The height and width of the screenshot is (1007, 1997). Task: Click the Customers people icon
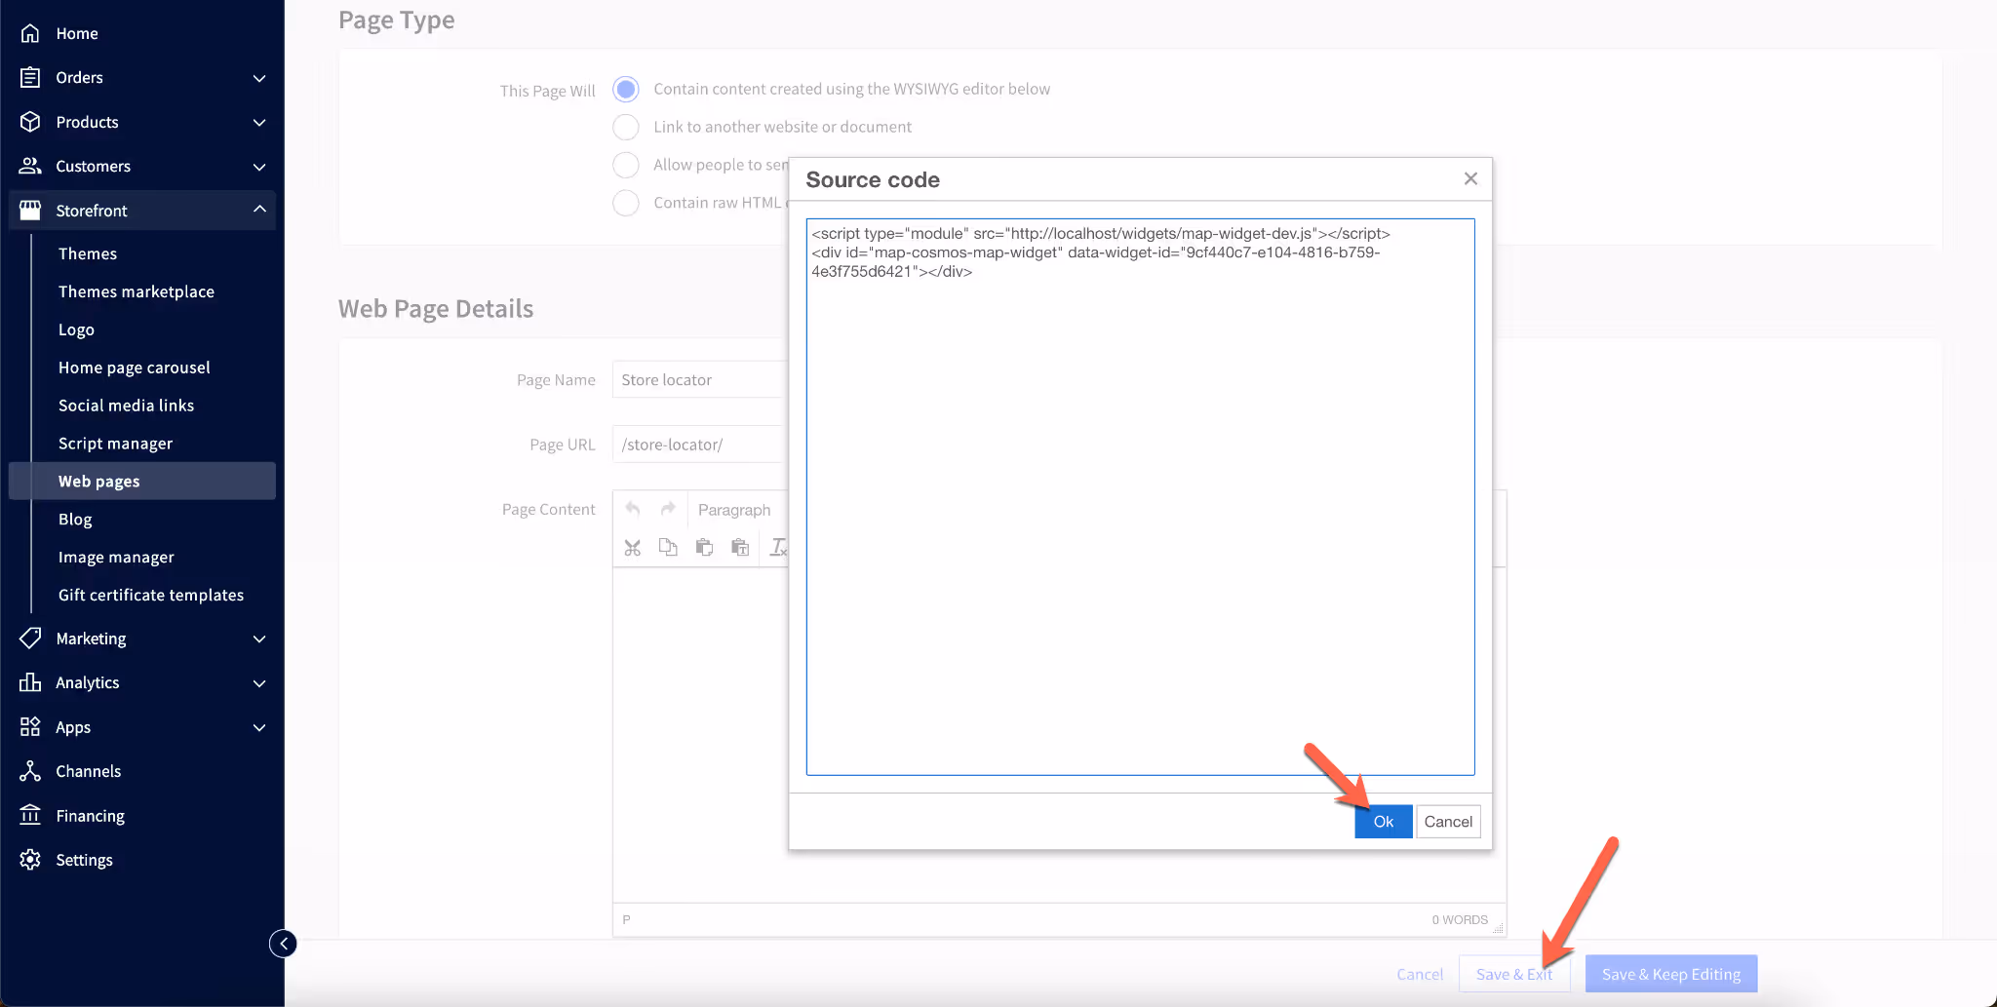click(x=30, y=166)
